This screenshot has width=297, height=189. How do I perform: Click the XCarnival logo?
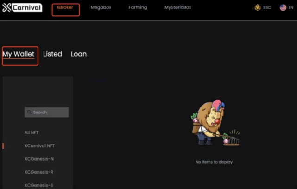pos(22,7)
